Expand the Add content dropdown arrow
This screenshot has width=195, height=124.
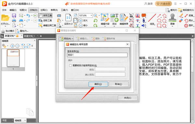click(114, 26)
